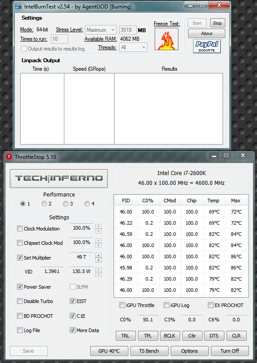Click the Max column header

pyautogui.click(x=236, y=201)
